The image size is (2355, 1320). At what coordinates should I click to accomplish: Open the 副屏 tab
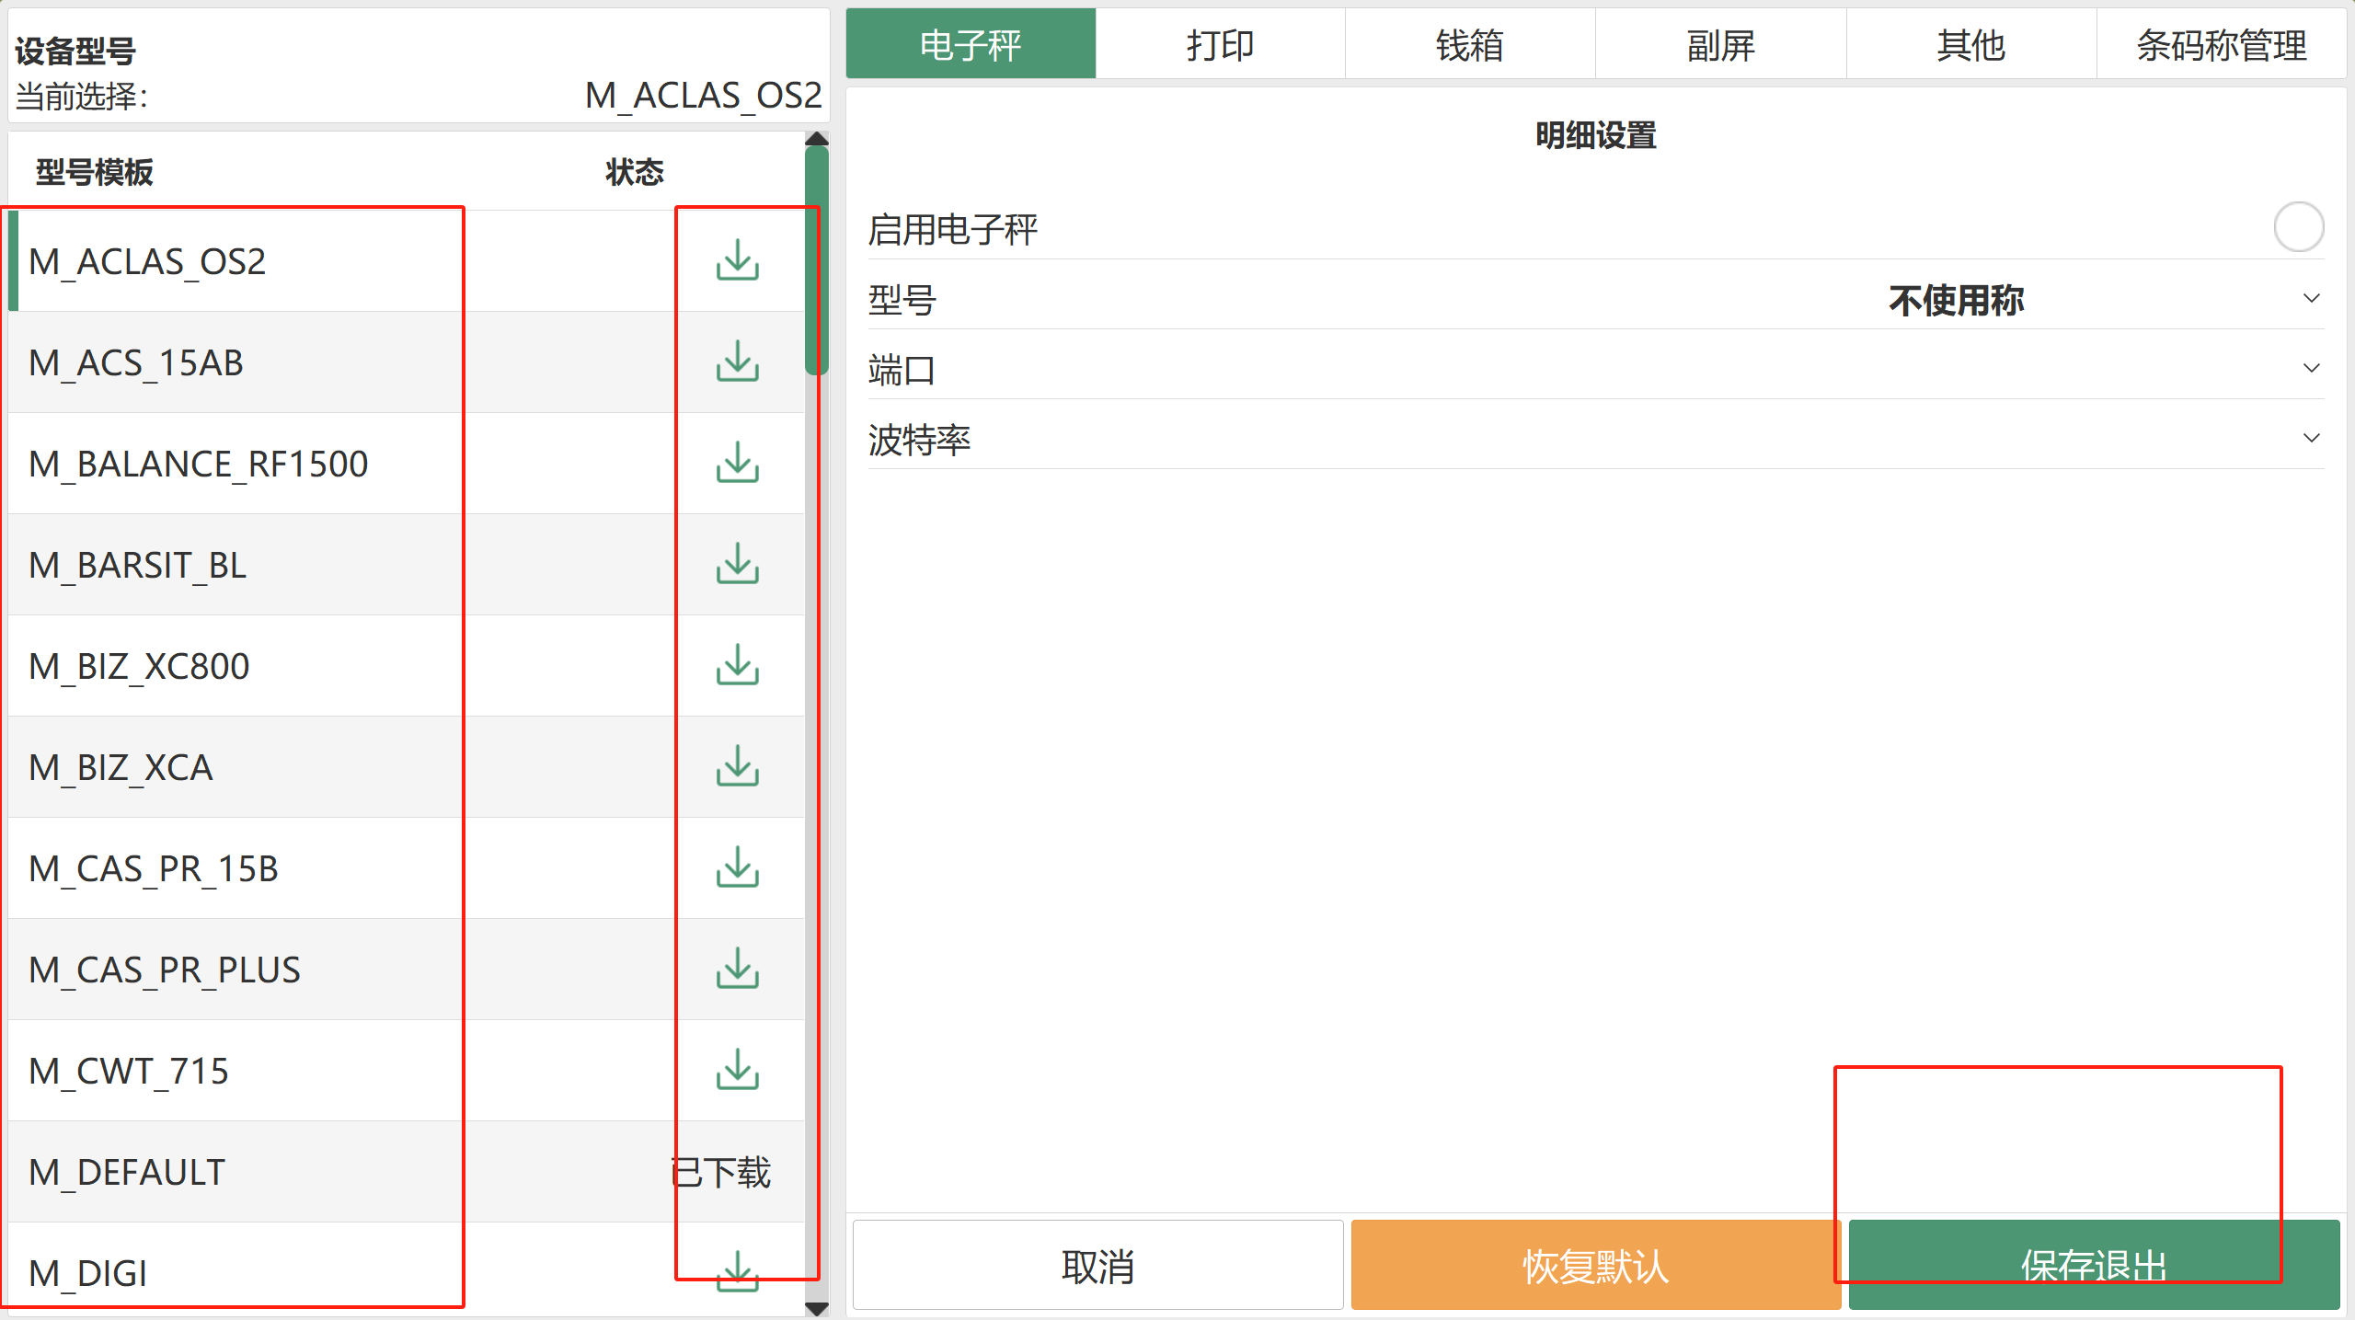(x=1721, y=44)
